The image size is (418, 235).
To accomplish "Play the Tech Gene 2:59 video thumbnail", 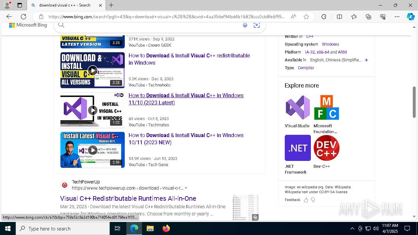I will pos(92,150).
